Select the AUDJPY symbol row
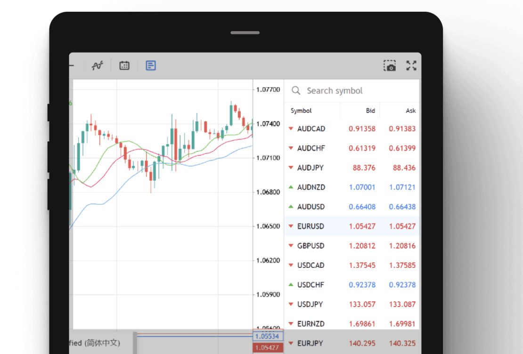The image size is (523, 354). coord(352,168)
